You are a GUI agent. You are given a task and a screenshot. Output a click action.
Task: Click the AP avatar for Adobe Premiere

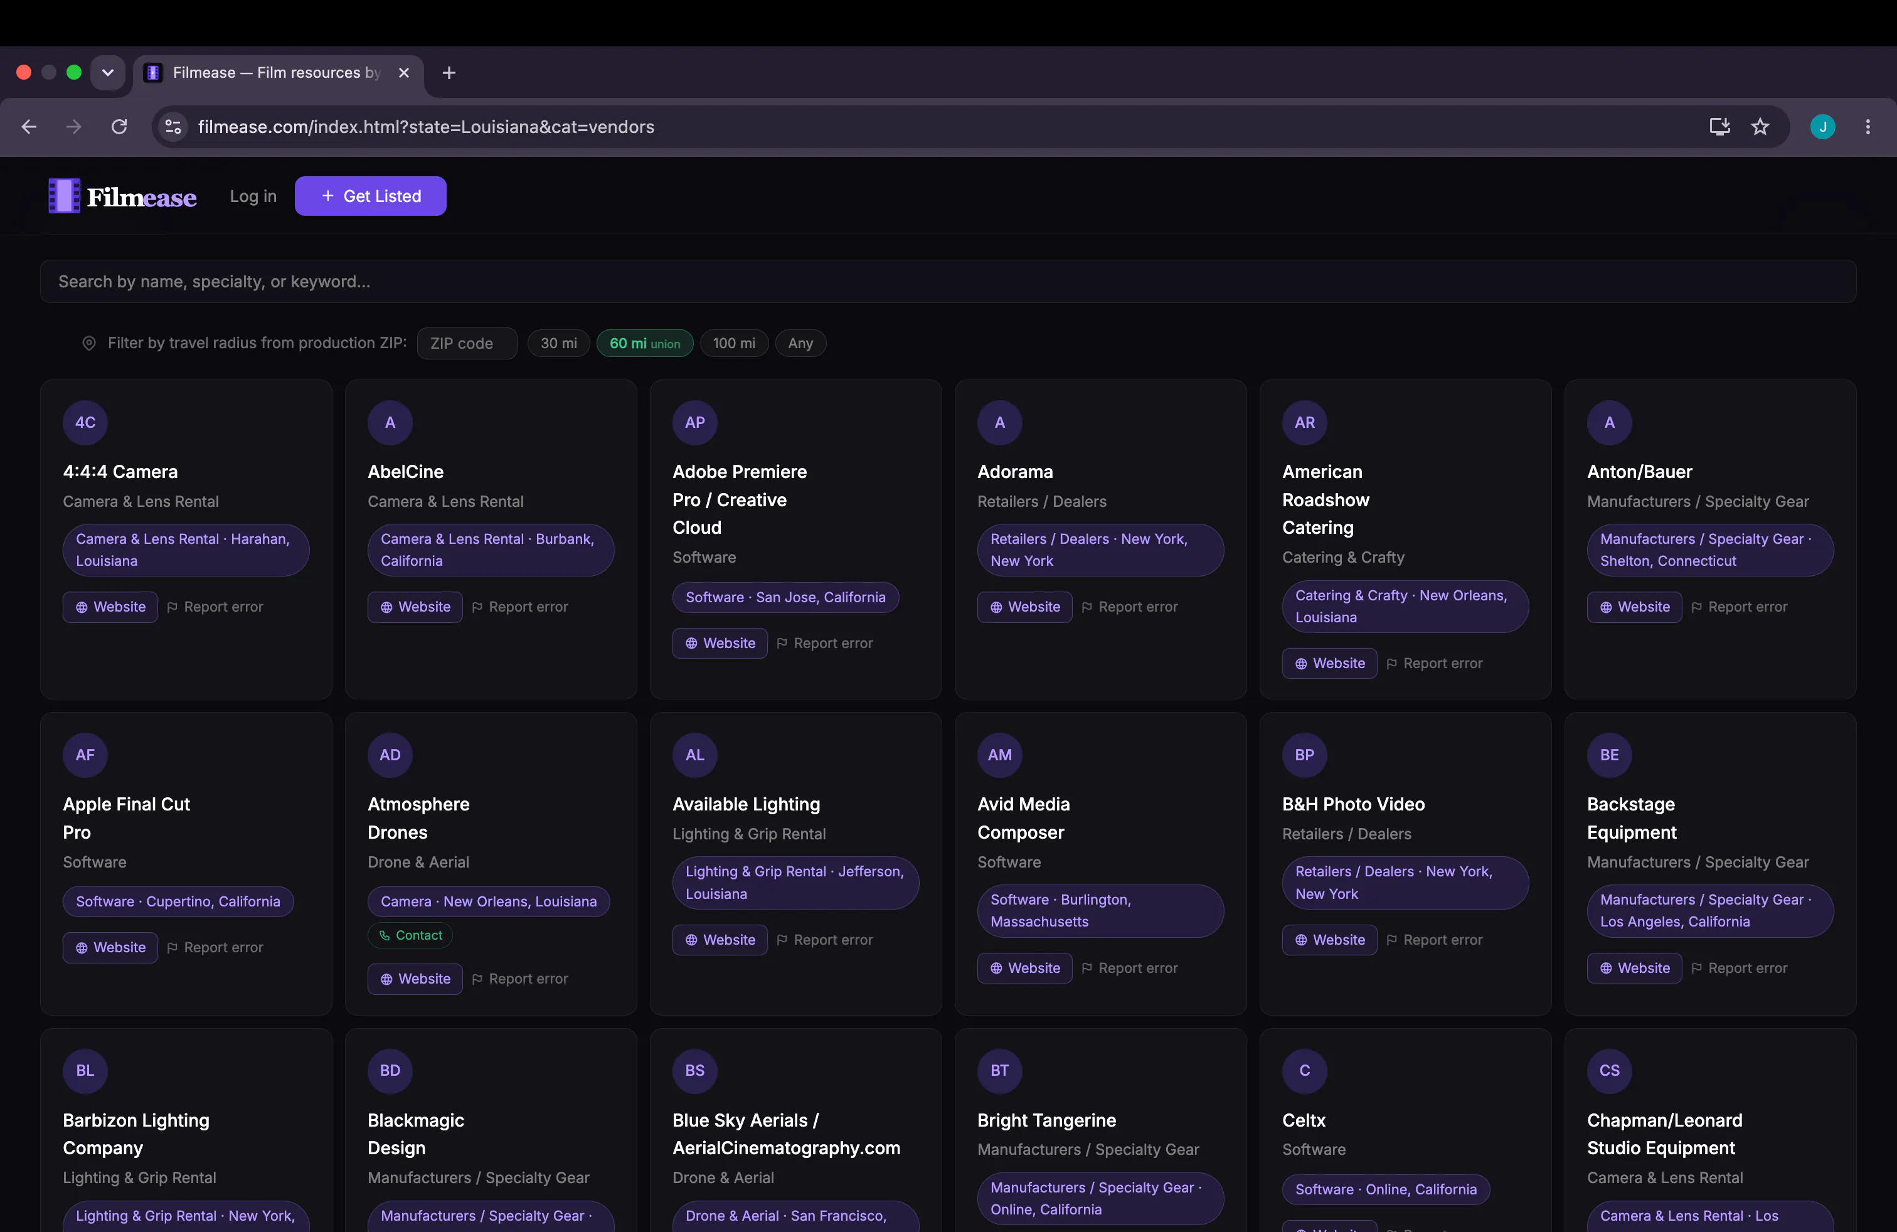pyautogui.click(x=695, y=422)
